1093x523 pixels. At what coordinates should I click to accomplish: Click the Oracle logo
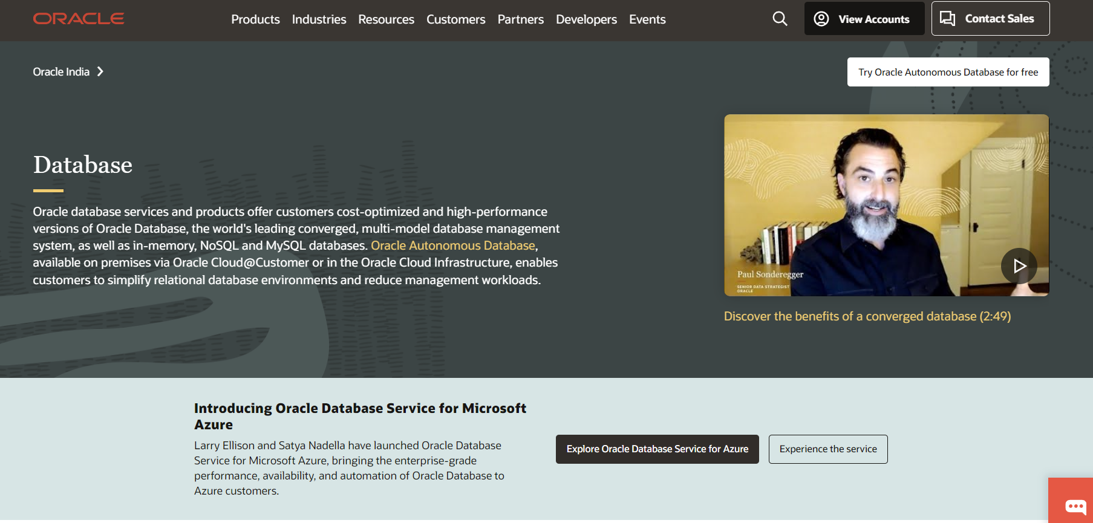(x=79, y=19)
